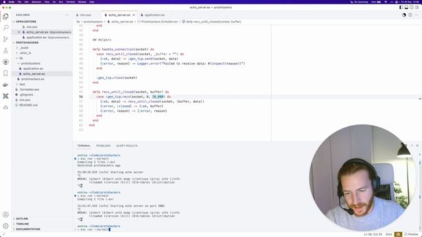Open the Manage gear icon
The height and width of the screenshot is (237, 422).
[5, 226]
